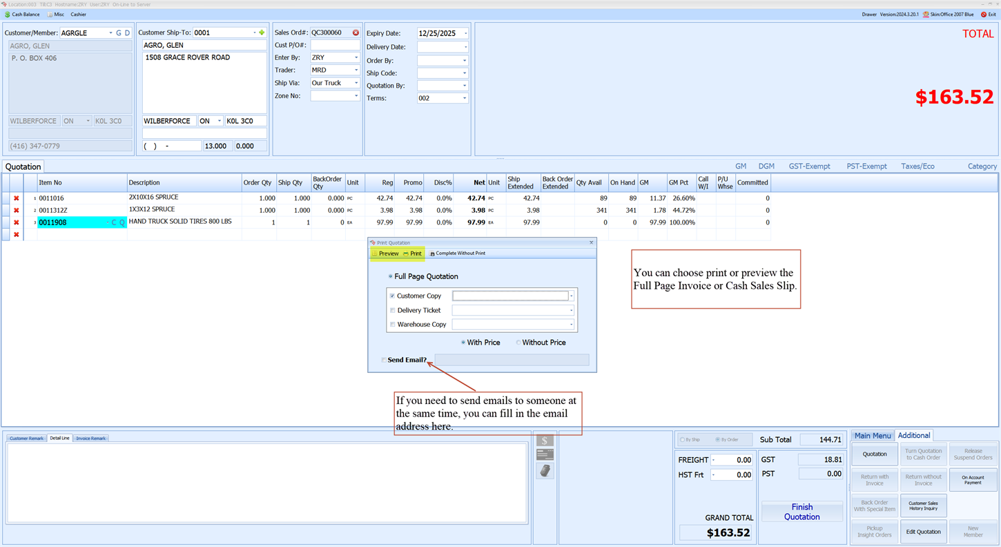Screen dimensions: 1001x547
Task: Switch to the Main Menu tab
Action: (x=872, y=436)
